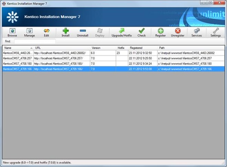Image resolution: width=227 pixels, height=167 pixels.
Task: Open Manage from the toolbar
Action: pos(29,31)
